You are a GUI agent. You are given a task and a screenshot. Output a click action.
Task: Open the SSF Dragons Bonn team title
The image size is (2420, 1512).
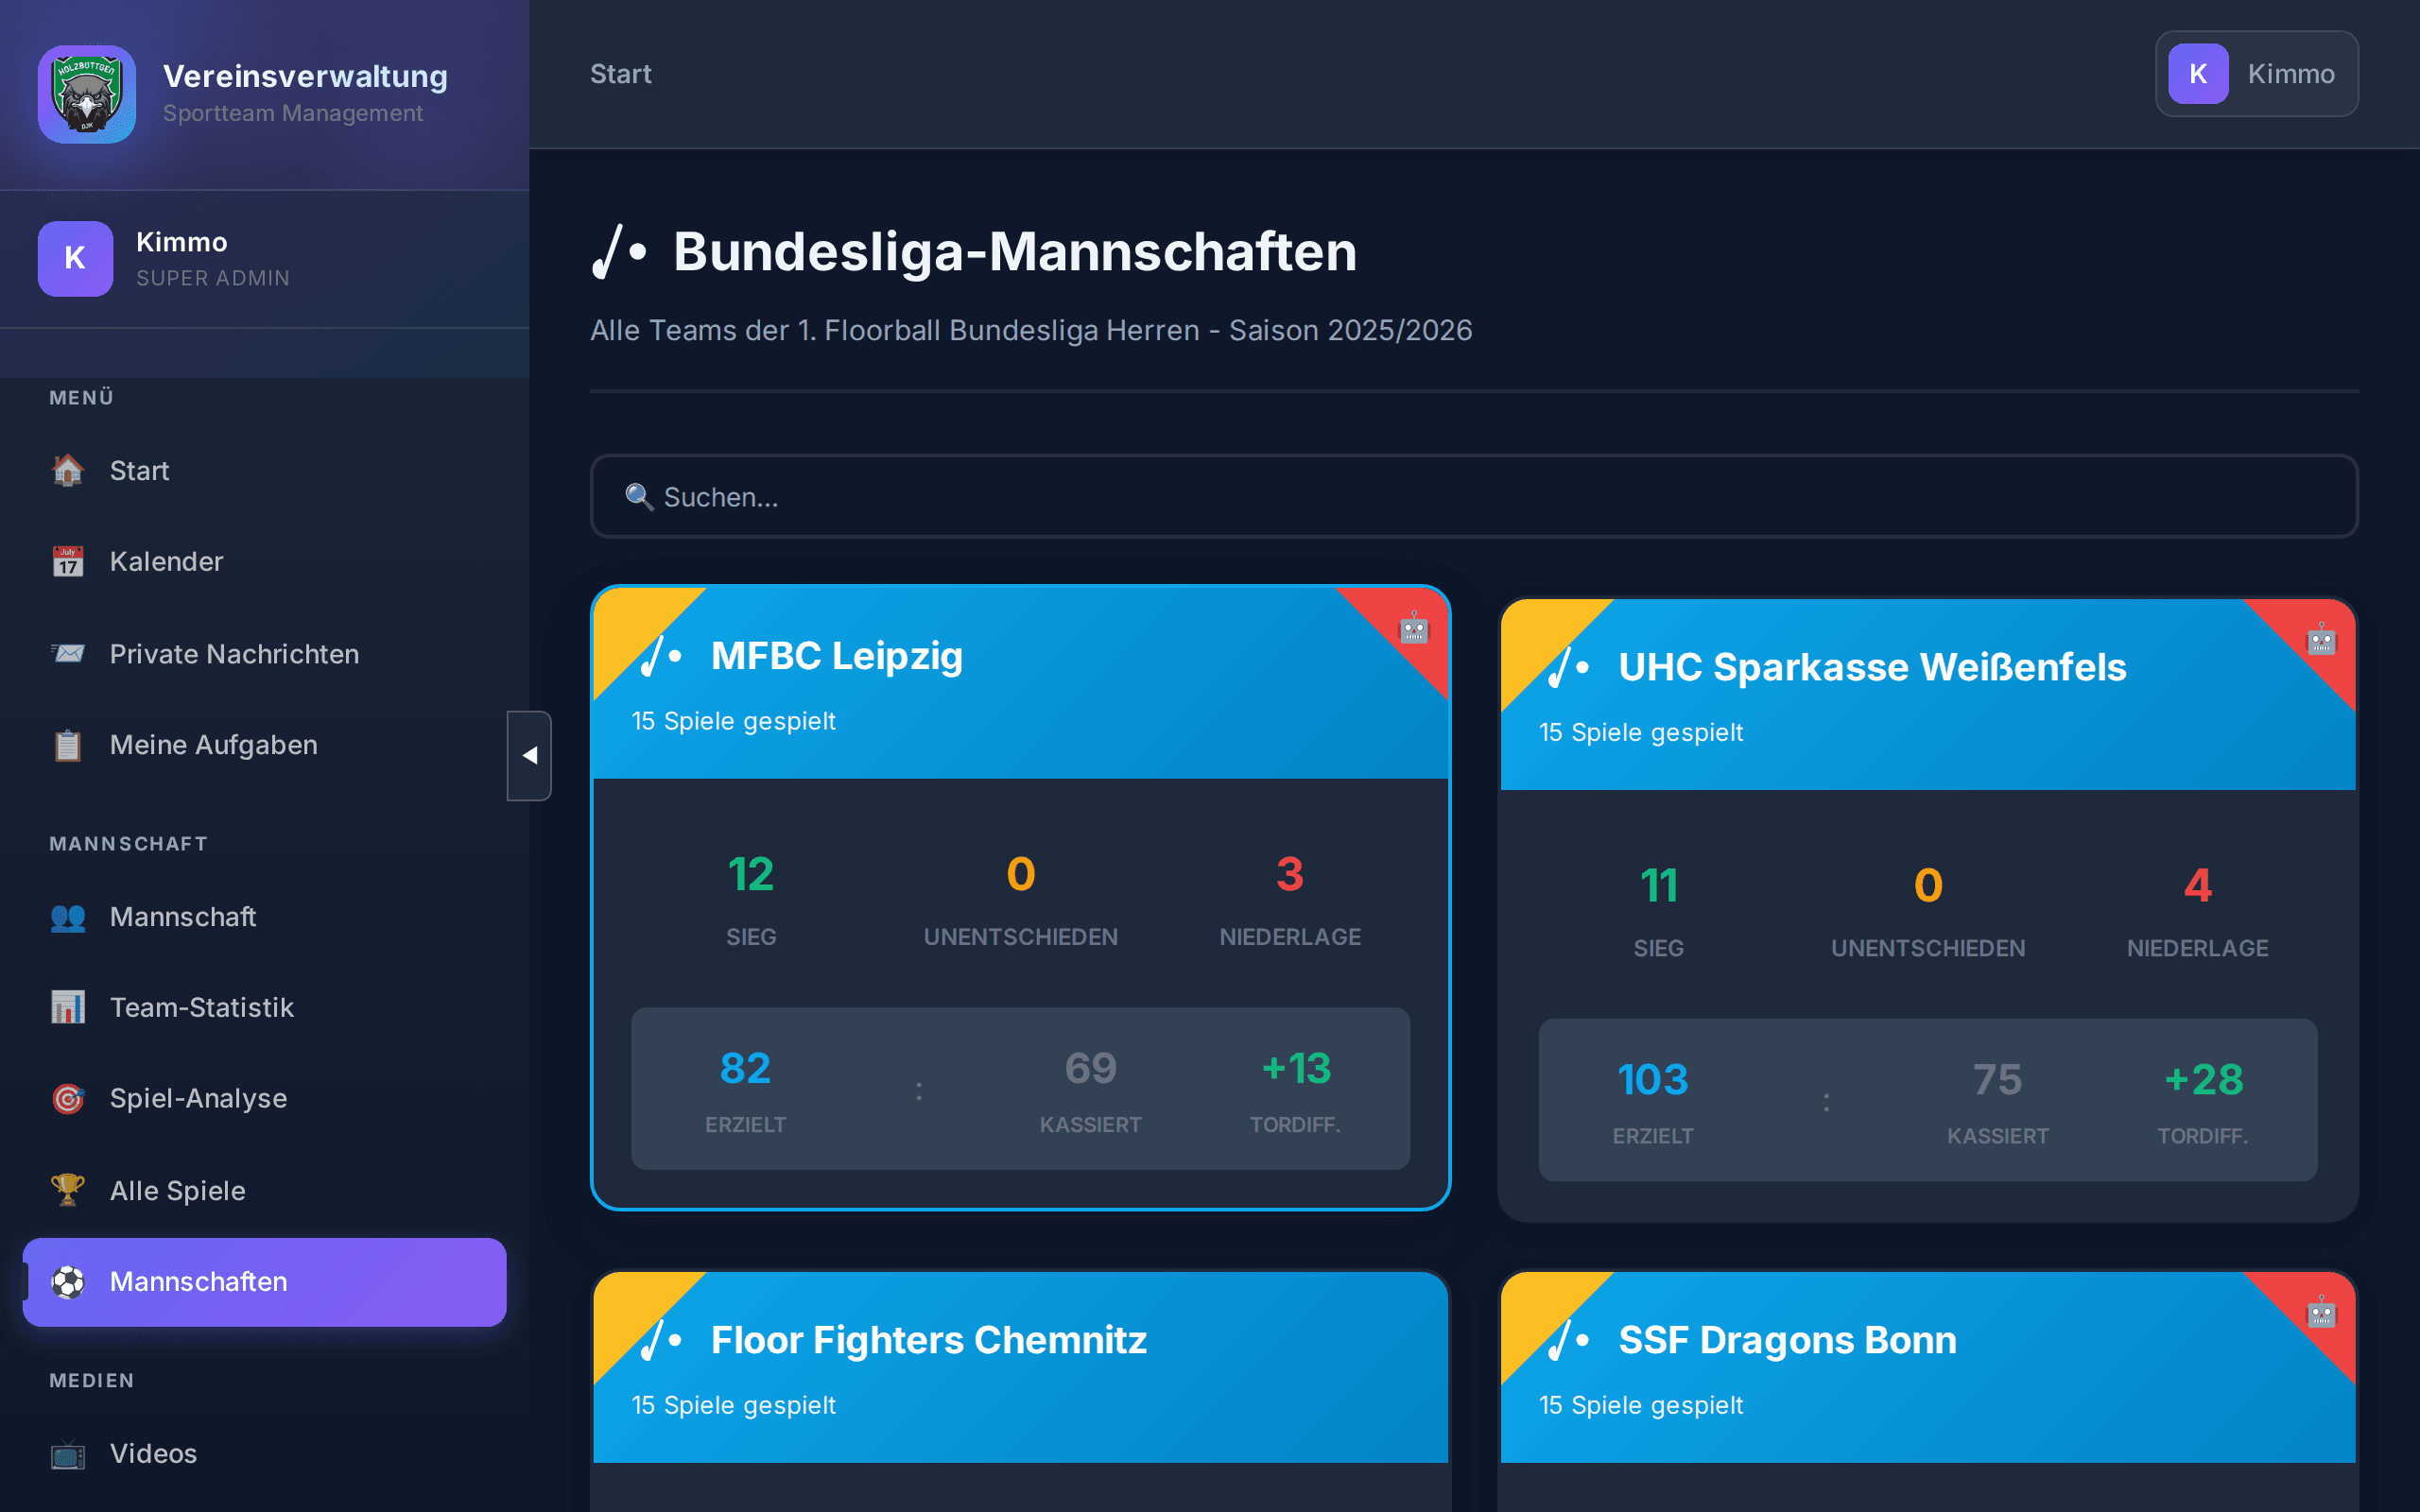(1787, 1340)
